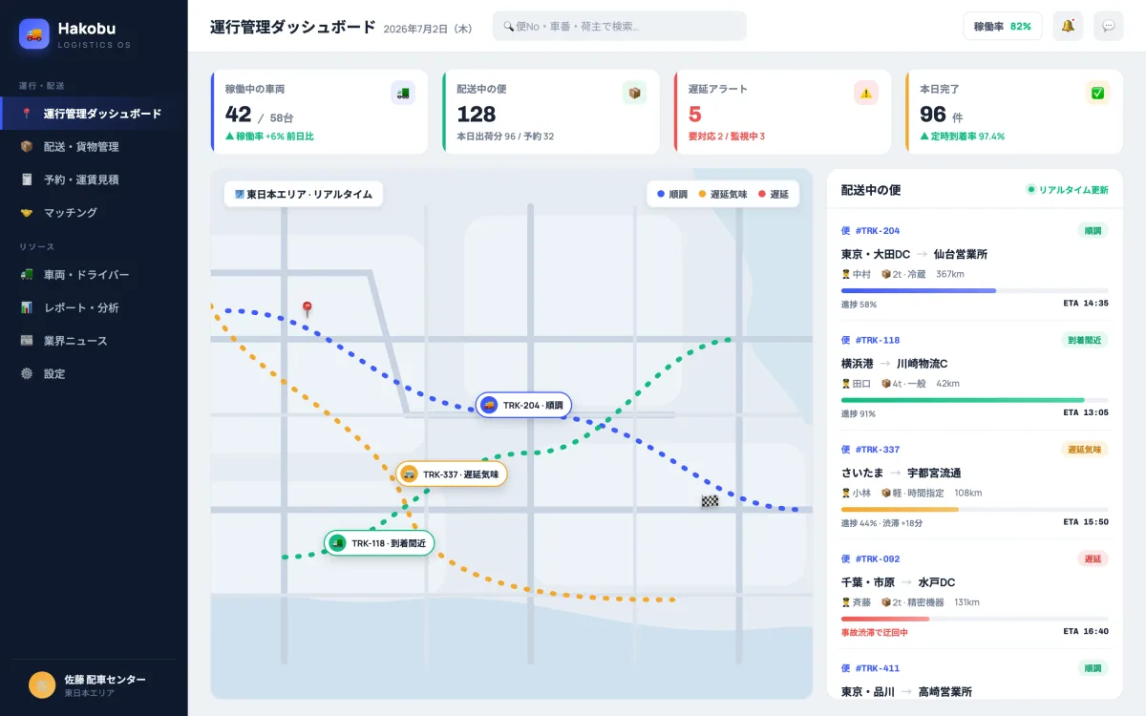This screenshot has width=1146, height=716.
Task: Click the Hakobu truck logo icon
Action: click(34, 34)
